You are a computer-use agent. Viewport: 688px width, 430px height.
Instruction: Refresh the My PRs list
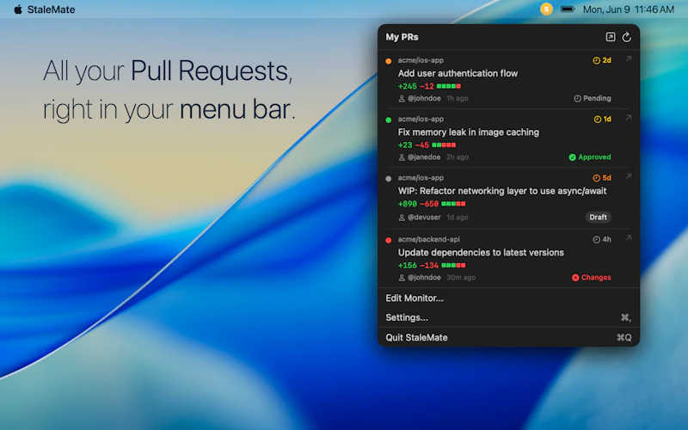pyautogui.click(x=627, y=37)
